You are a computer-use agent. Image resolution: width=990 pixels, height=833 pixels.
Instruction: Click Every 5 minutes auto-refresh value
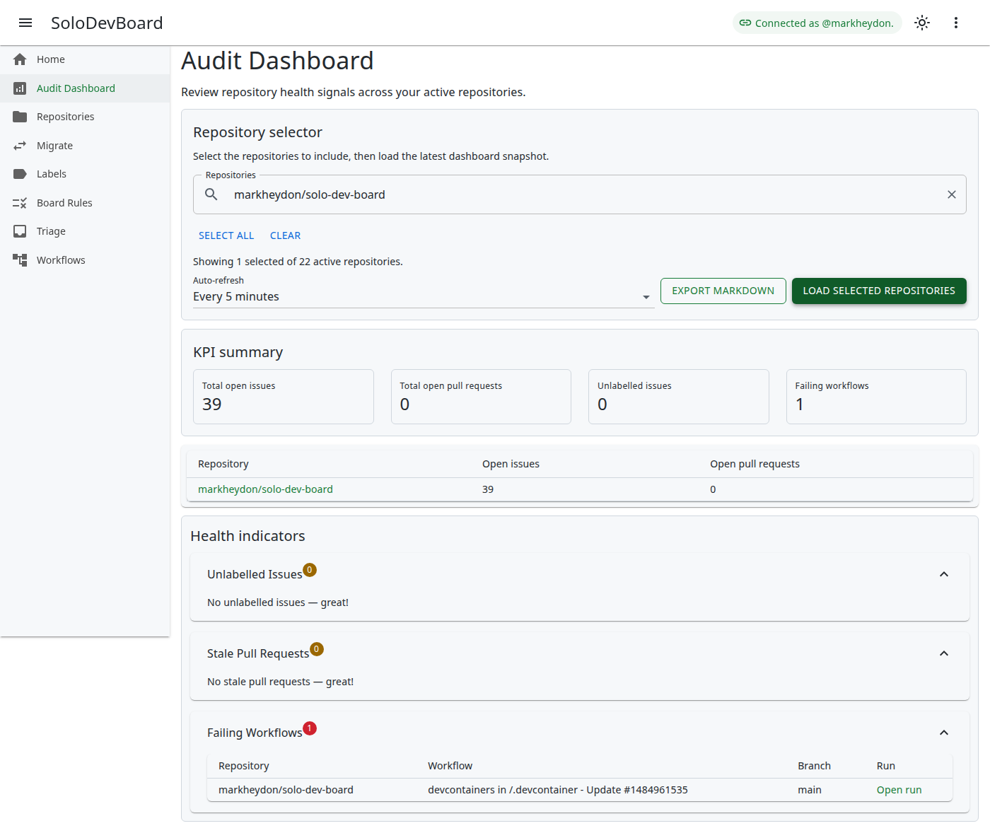[236, 297]
